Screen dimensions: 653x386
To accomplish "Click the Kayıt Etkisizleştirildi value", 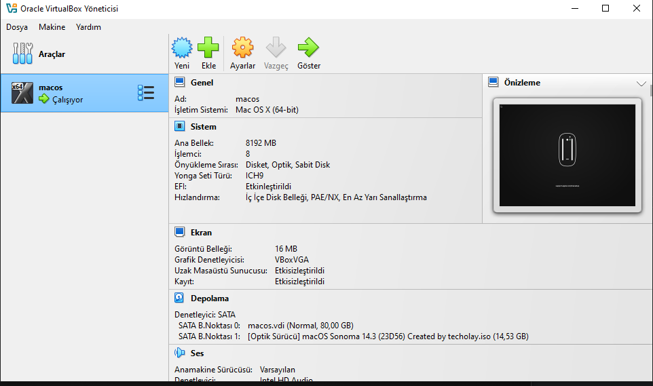I will coord(299,281).
